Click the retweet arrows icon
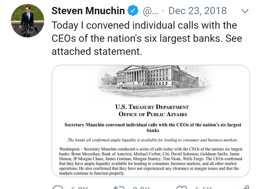Viewport: 261px width, 189px height. (x=119, y=188)
